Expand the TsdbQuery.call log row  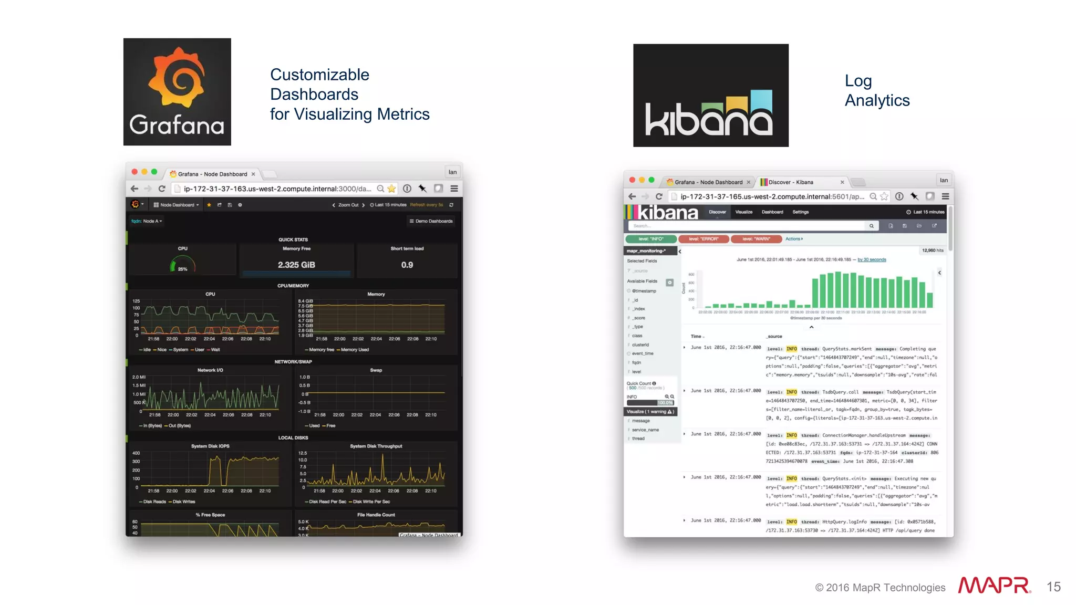click(x=684, y=391)
